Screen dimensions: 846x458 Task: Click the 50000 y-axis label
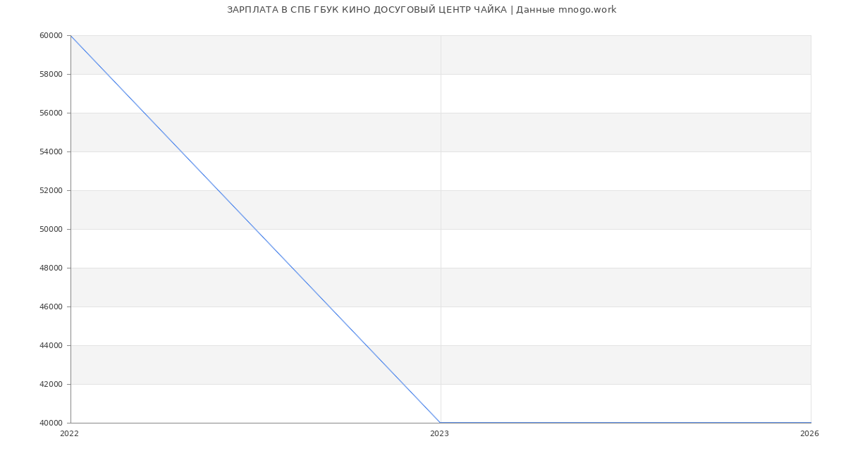51,229
